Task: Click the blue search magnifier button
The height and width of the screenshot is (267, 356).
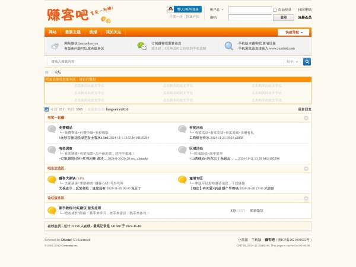Action: (307, 62)
